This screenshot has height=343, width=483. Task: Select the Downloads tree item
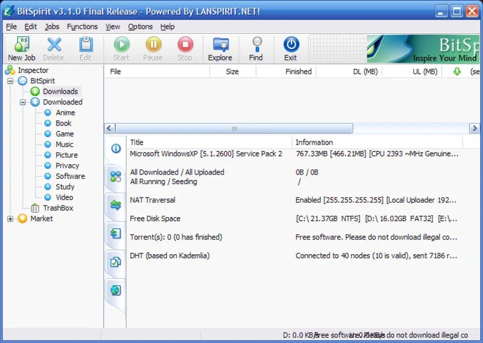coord(60,91)
